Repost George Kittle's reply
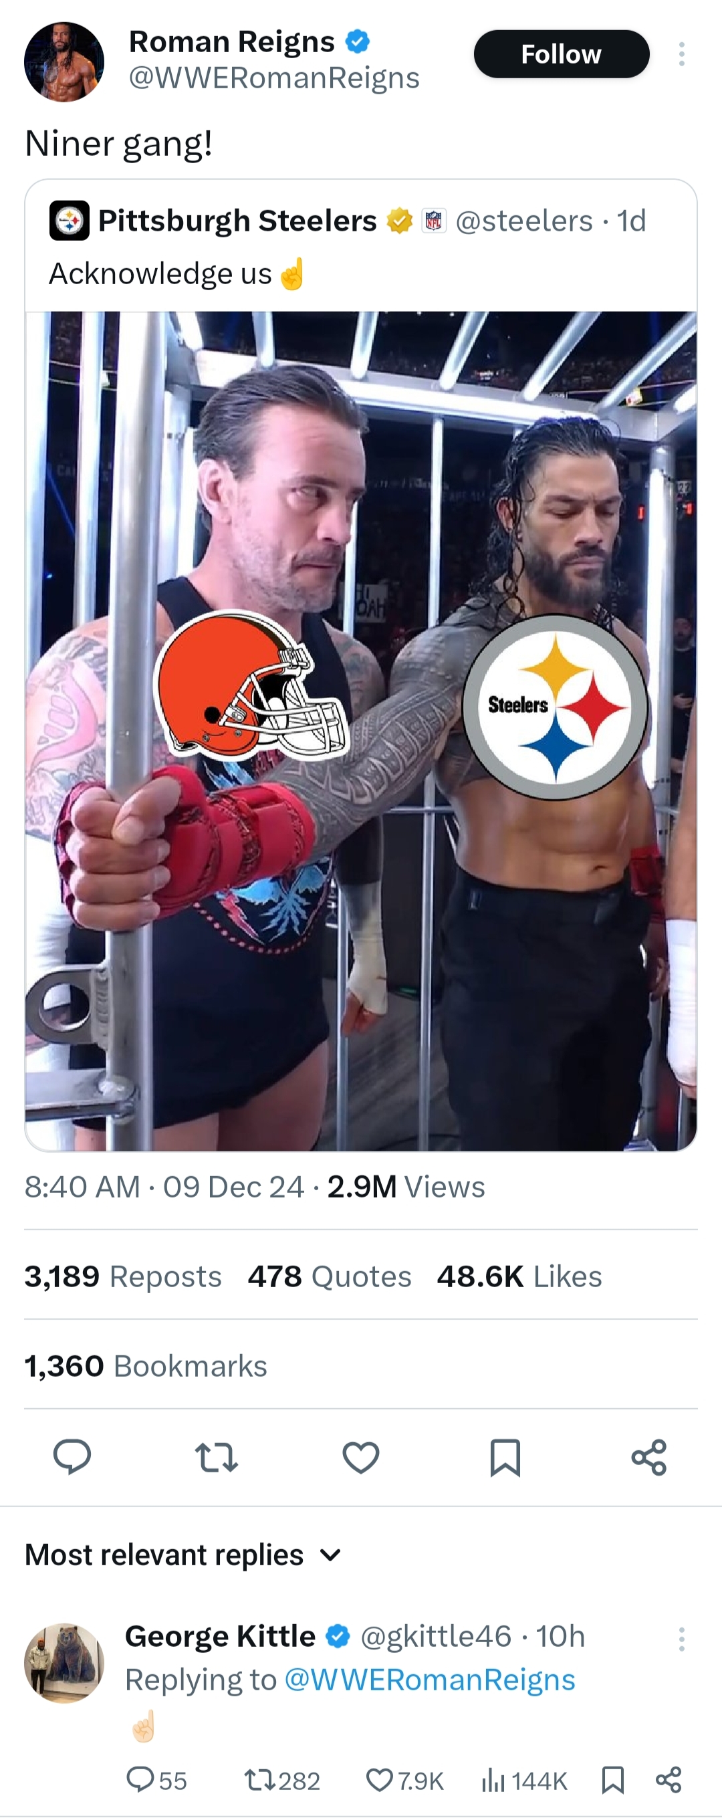Image resolution: width=722 pixels, height=1818 pixels. click(x=281, y=1781)
